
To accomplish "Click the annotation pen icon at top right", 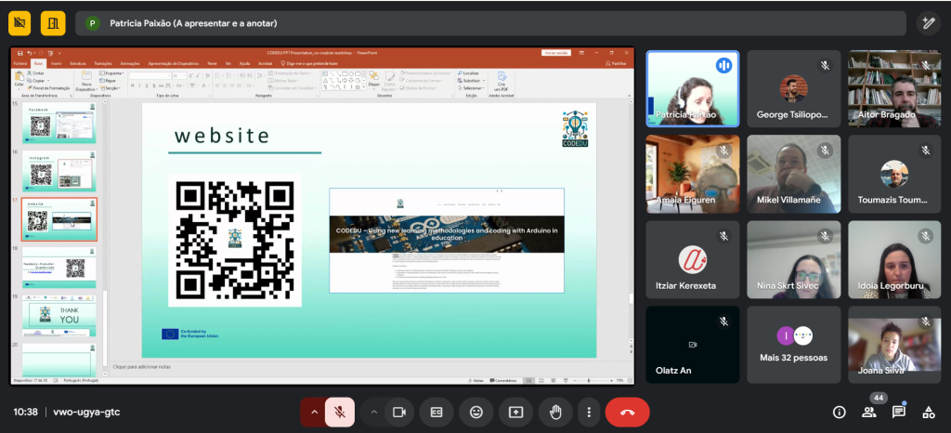I will coord(927,23).
